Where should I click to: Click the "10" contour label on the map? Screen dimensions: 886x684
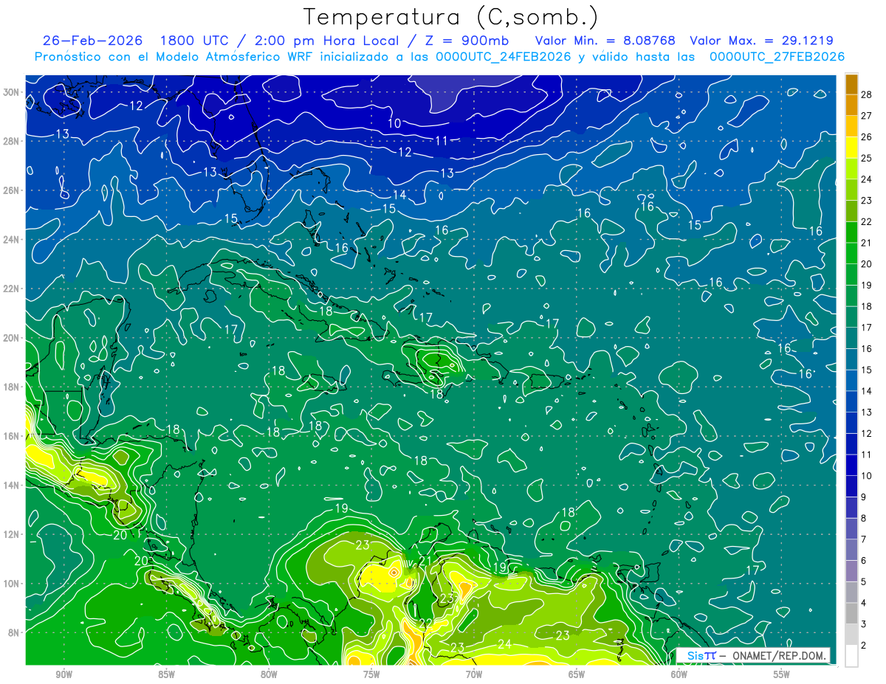point(394,123)
